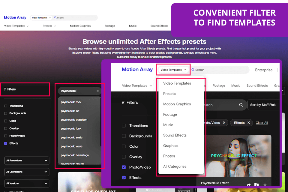Remove the Effects filter chip via its X
The image size is (288, 192).
[x=249, y=122]
